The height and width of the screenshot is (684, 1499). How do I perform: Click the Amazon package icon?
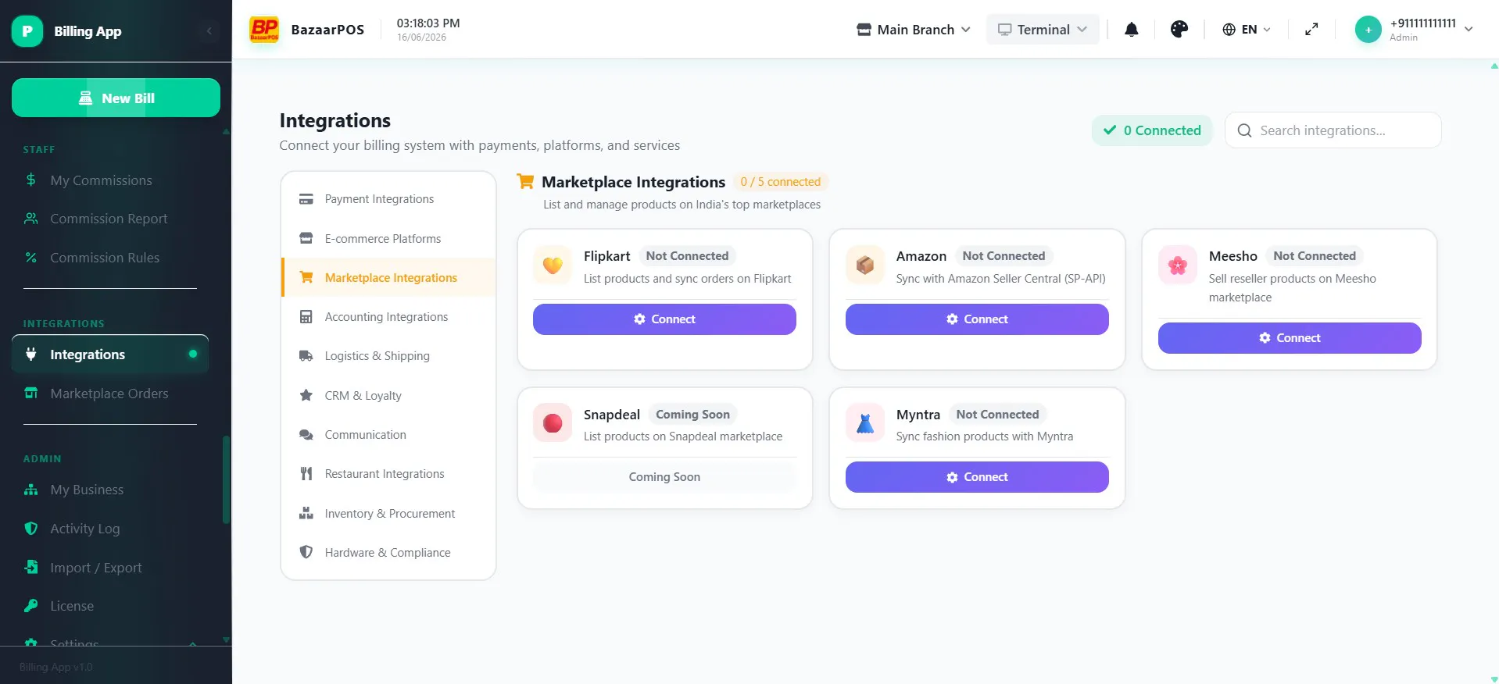click(x=865, y=265)
